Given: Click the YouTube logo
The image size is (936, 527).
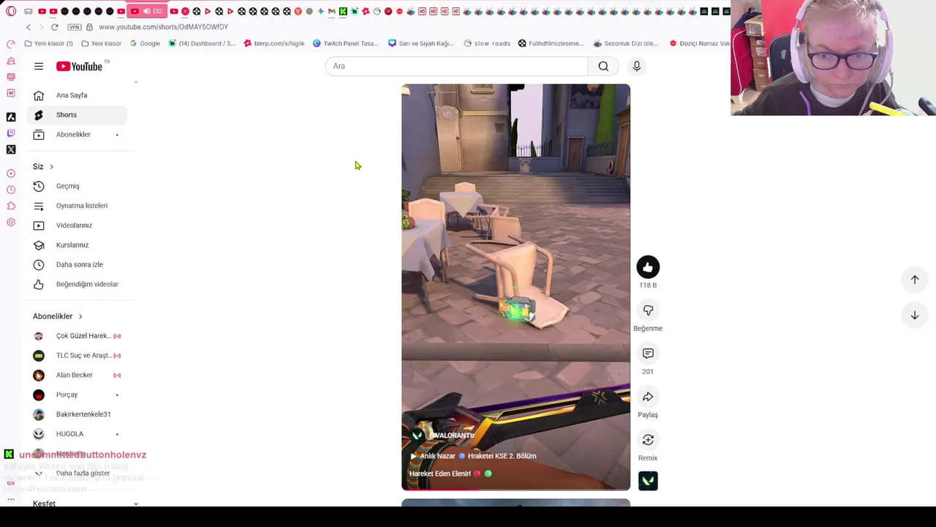Looking at the screenshot, I should point(80,67).
